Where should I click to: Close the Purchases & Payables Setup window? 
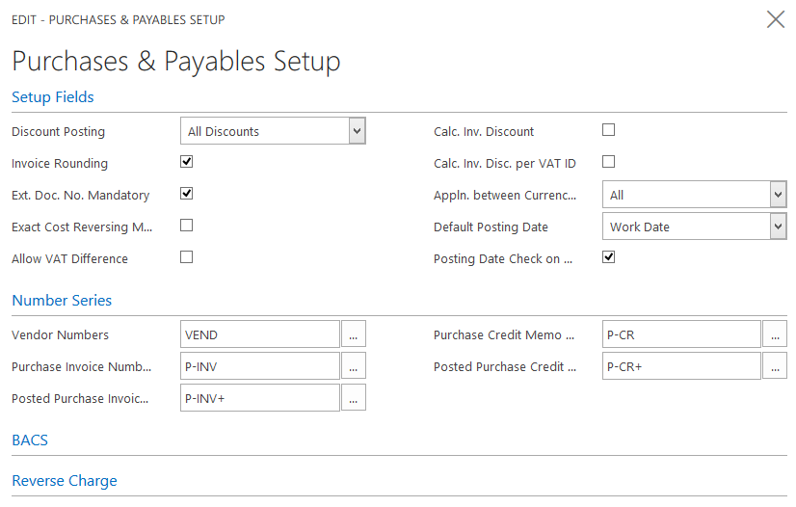(x=775, y=19)
